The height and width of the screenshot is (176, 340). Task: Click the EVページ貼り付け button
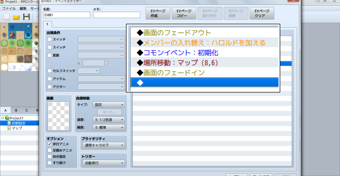pos(210,13)
